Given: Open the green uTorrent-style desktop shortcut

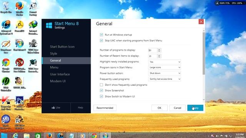Looking at the screenshot, I should click(6, 84).
